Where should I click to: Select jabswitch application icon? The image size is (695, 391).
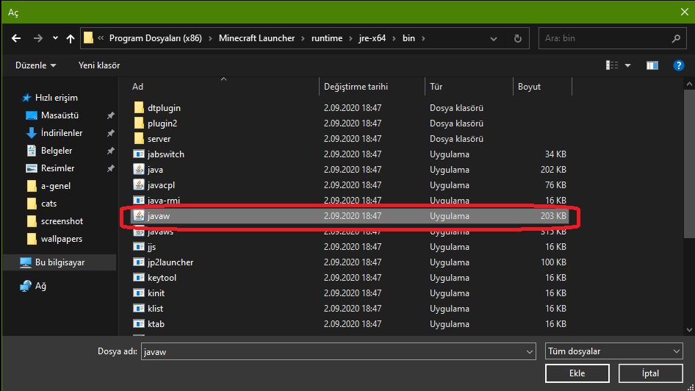[139, 154]
